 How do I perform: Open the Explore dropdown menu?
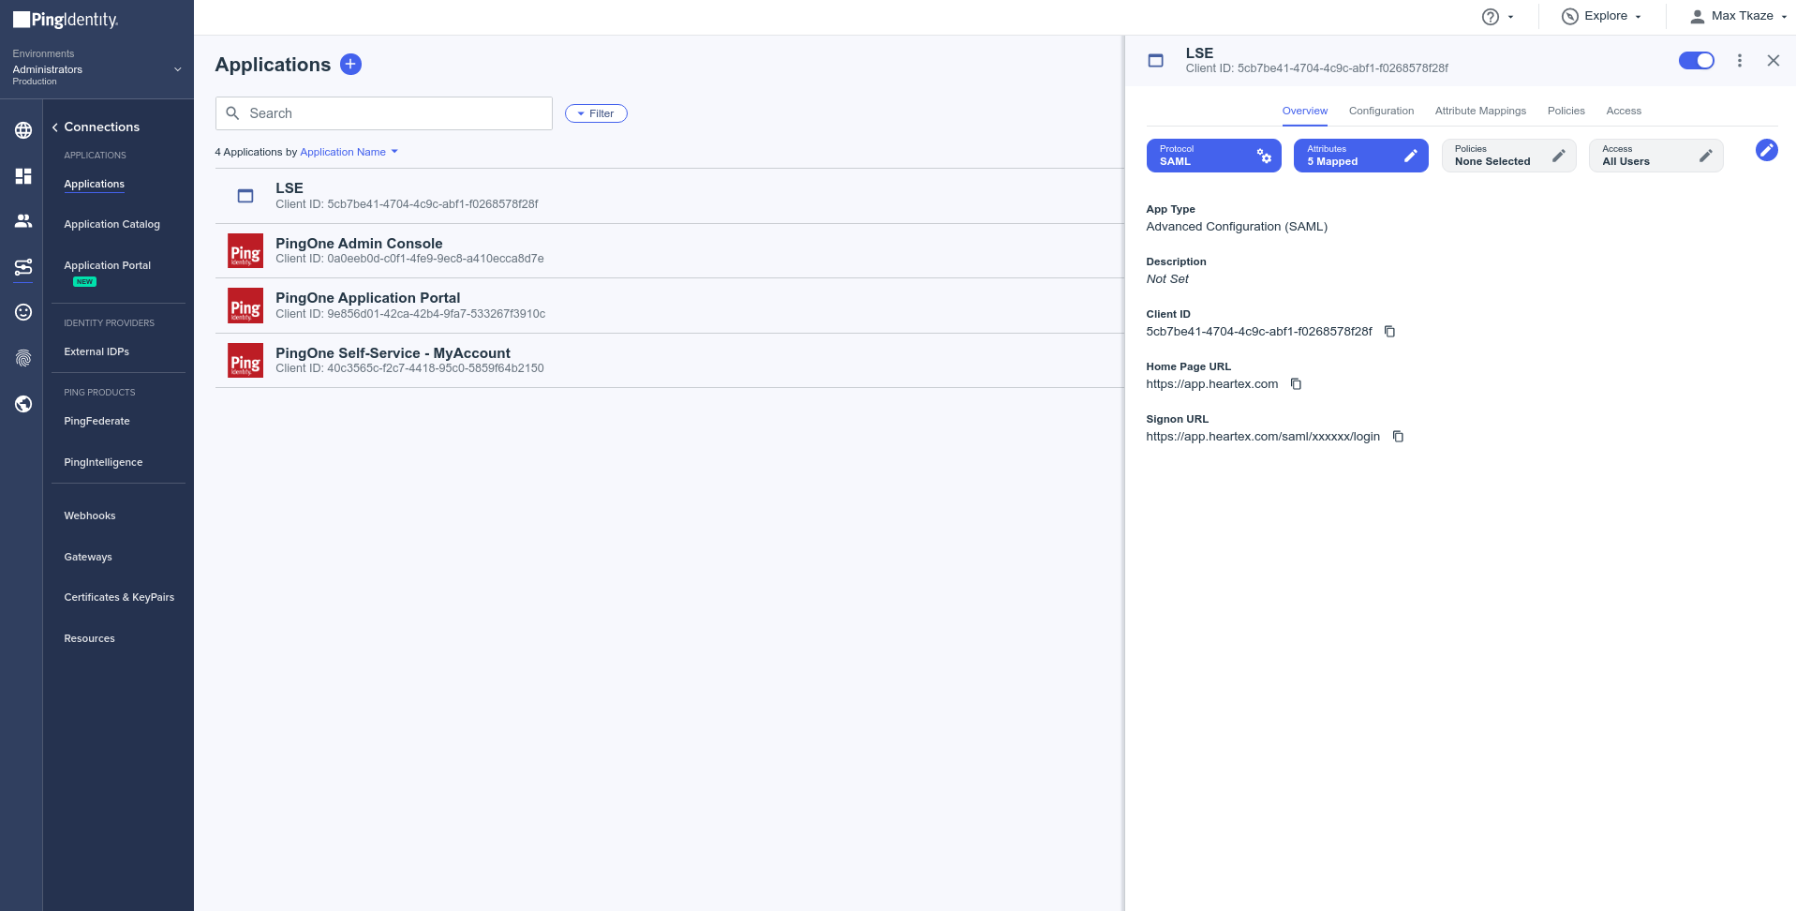click(x=1603, y=16)
